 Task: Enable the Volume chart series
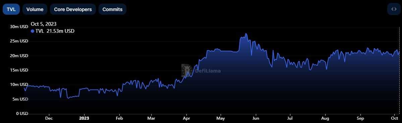(35, 9)
